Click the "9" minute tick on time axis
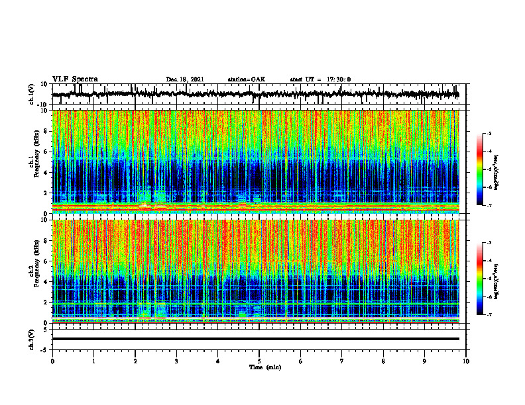 [424, 361]
